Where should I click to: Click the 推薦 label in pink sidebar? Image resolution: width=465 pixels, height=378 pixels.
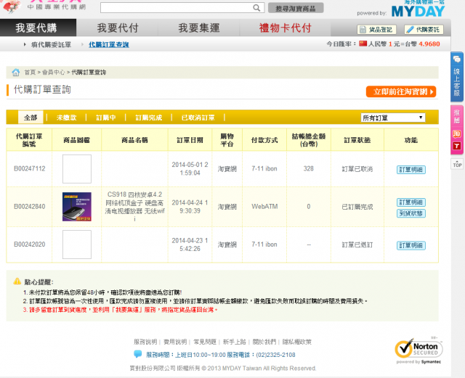(457, 116)
